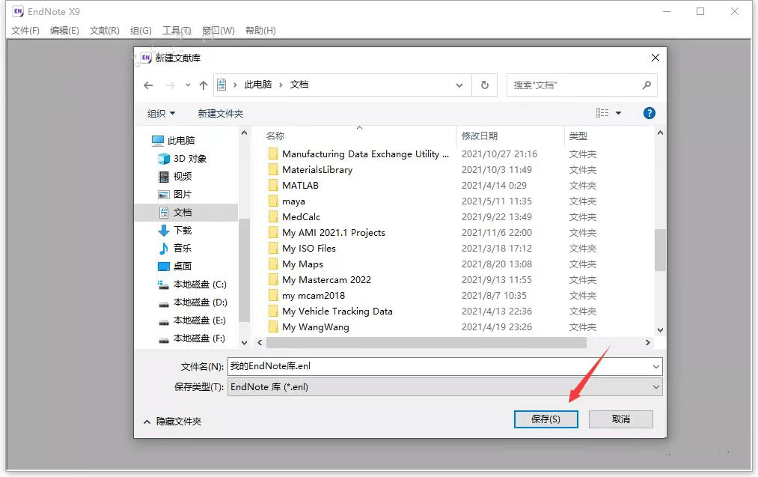The width and height of the screenshot is (758, 477).
Task: Change view layout icon
Action: [x=602, y=113]
